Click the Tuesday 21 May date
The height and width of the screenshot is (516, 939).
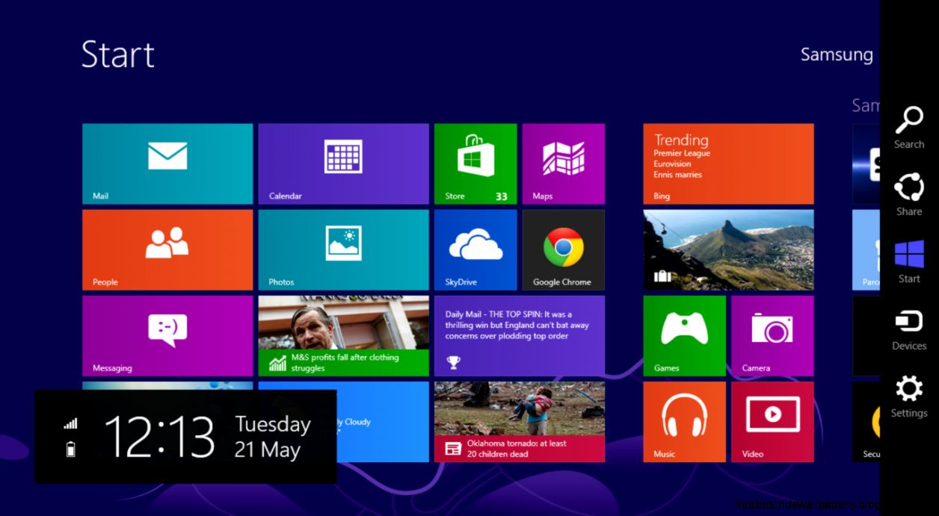point(272,437)
